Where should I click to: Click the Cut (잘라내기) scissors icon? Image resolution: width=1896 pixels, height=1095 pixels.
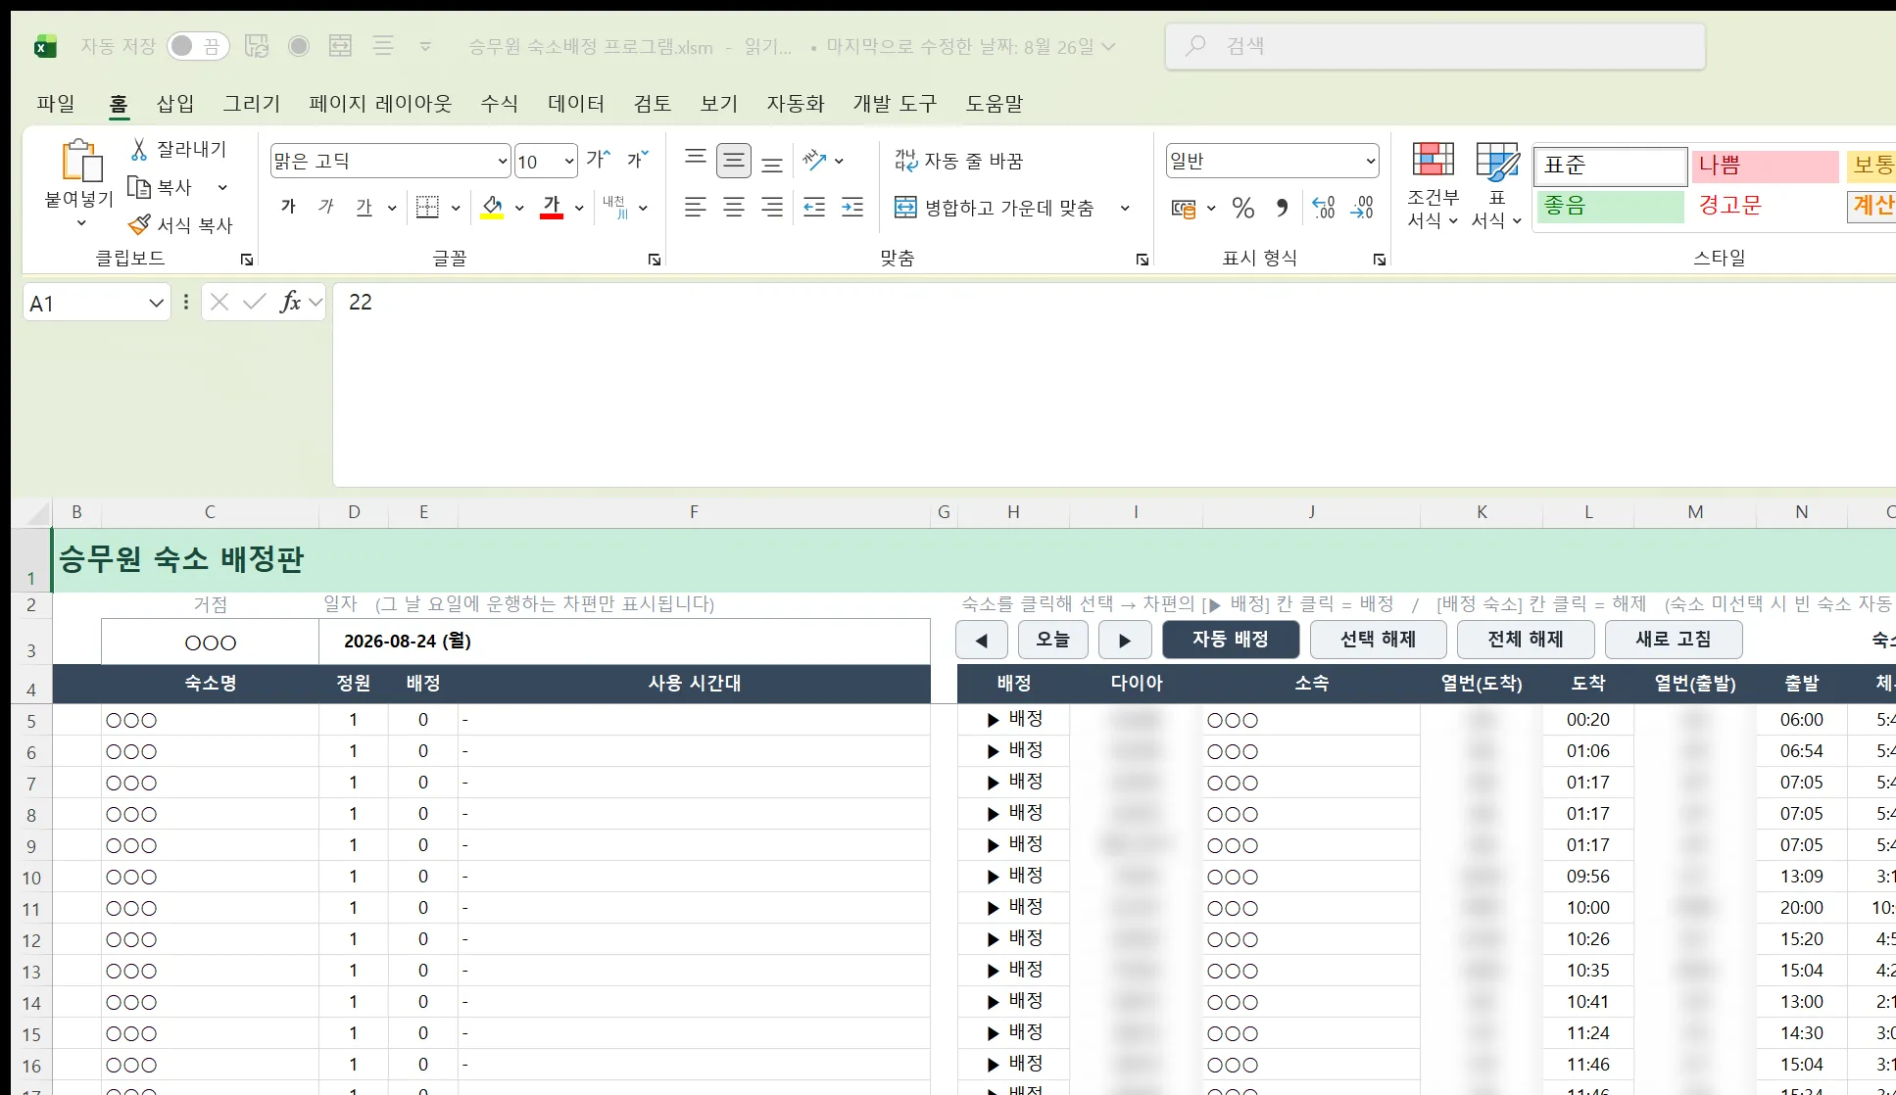click(x=139, y=149)
